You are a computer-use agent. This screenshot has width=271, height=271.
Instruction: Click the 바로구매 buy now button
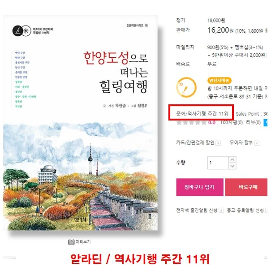[246, 187]
